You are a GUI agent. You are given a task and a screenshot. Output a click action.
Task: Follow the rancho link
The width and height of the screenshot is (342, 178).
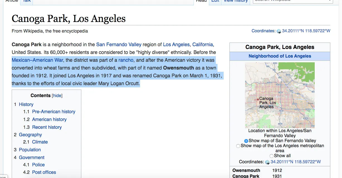click(x=126, y=60)
